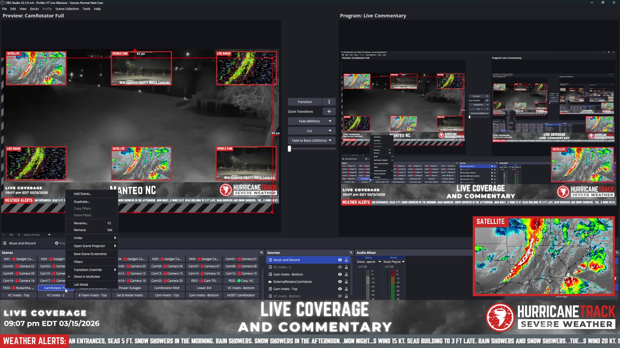This screenshot has height=348, width=620.
Task: Open the Scene Collection menu
Action: (67, 9)
